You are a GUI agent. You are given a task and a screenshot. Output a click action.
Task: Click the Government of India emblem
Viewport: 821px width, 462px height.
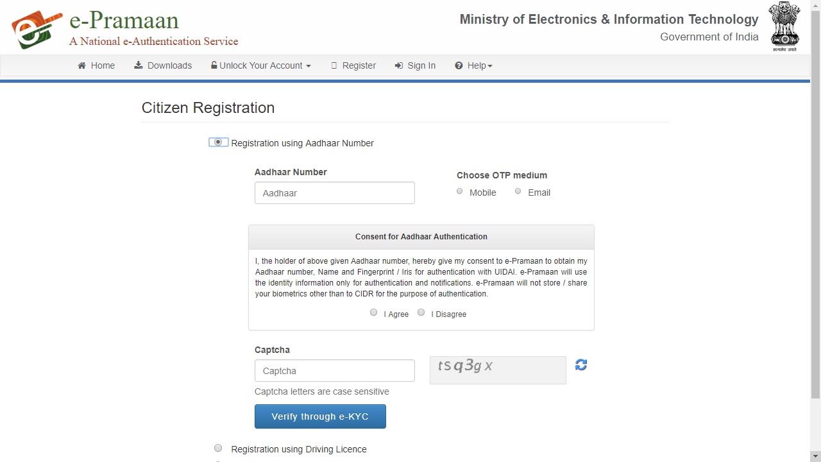[784, 26]
